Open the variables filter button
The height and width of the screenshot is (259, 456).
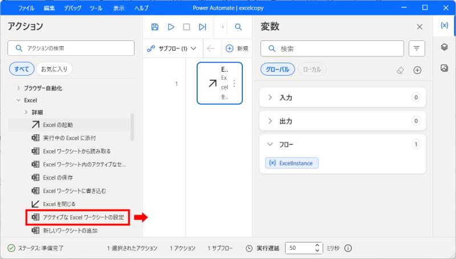[417, 48]
